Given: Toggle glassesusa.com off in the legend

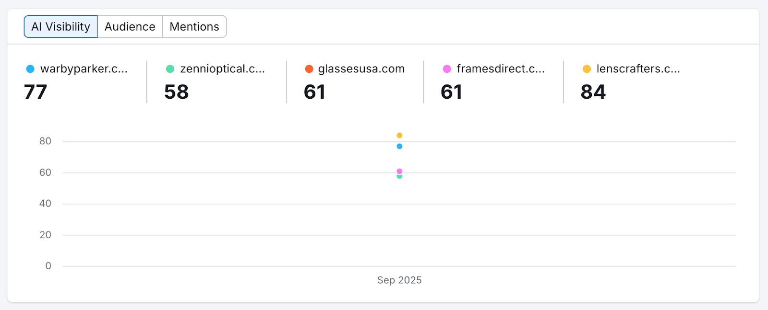Looking at the screenshot, I should pyautogui.click(x=361, y=69).
